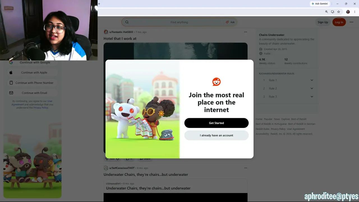Click the Home footer link
Screen dimensions: 359x202
[x=259, y=119]
